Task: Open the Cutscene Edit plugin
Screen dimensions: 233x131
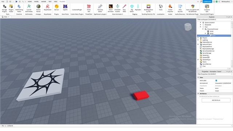Action: [x=207, y=8]
